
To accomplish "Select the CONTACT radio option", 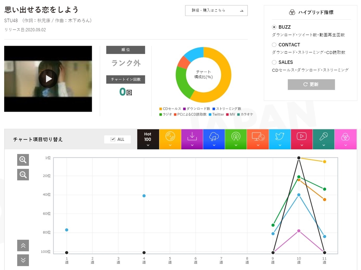I will pos(274,45).
